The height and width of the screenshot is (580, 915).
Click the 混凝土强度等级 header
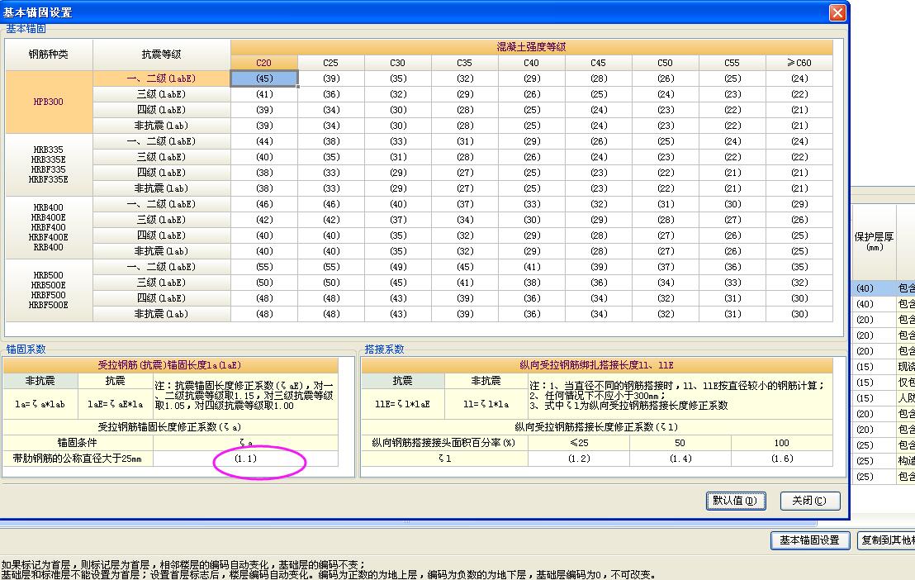click(532, 47)
